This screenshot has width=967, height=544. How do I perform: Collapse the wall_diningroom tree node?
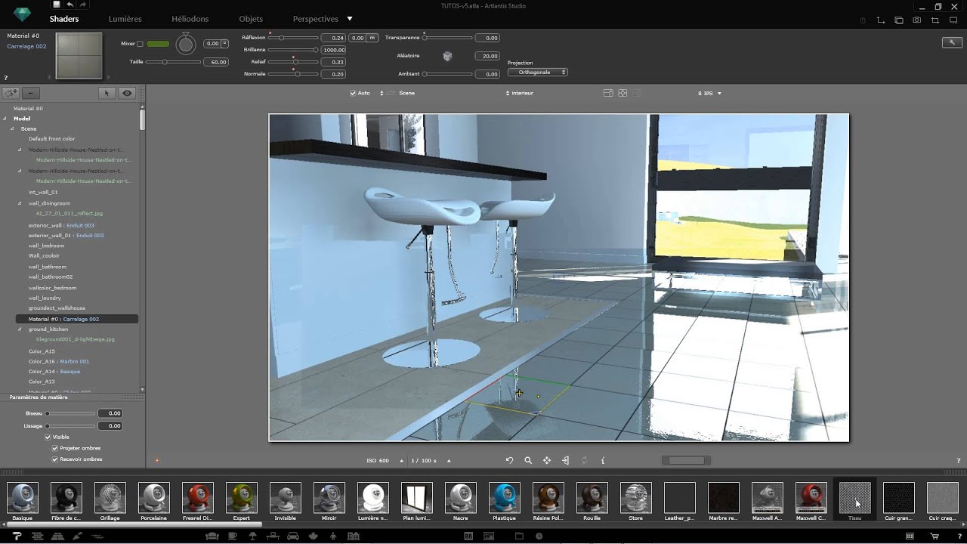(20, 203)
